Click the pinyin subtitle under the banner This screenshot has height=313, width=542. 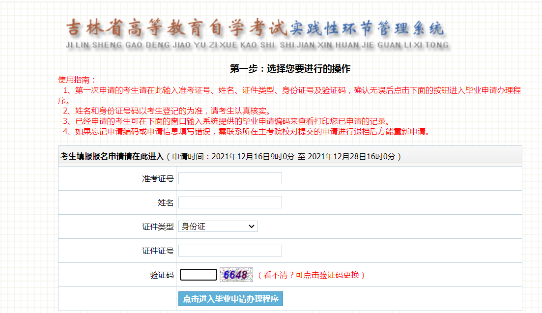[x=257, y=45]
